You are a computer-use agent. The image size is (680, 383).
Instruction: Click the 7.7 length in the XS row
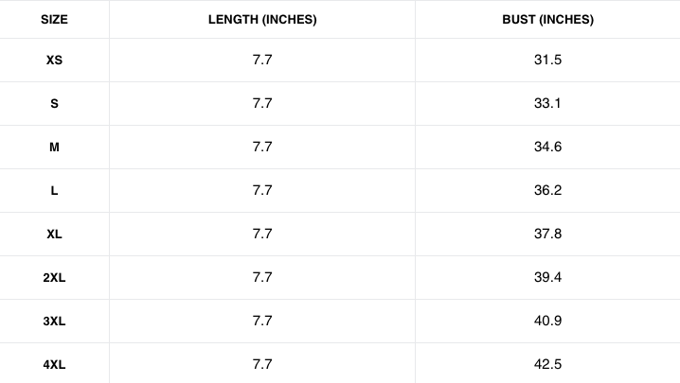point(262,61)
